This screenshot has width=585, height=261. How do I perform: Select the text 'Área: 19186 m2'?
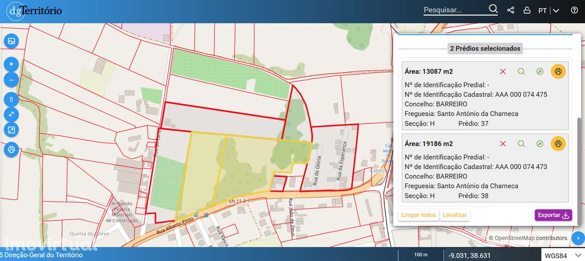(429, 144)
